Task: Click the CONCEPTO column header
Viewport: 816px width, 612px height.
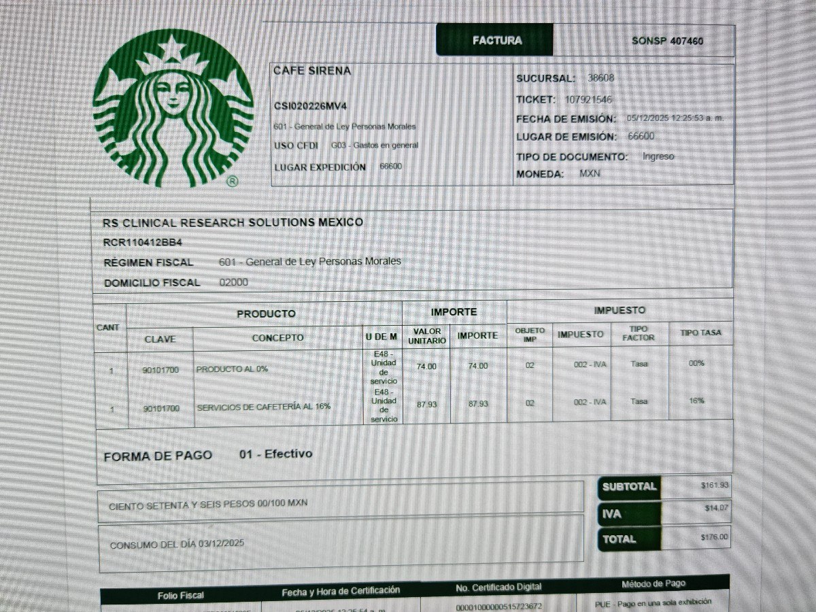Action: click(x=277, y=337)
